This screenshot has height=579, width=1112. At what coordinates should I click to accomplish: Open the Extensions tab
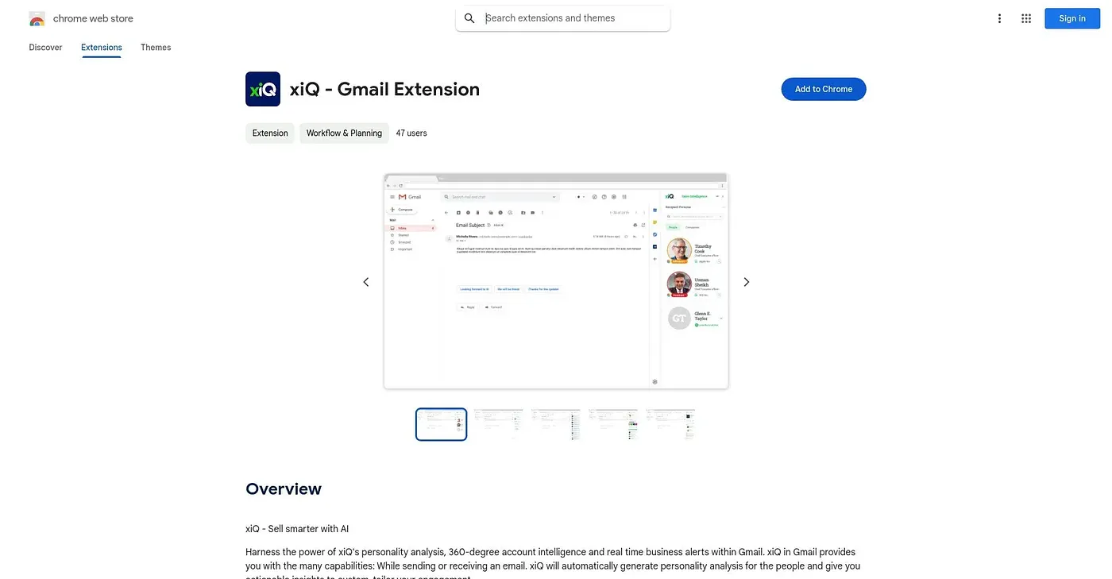pos(102,48)
